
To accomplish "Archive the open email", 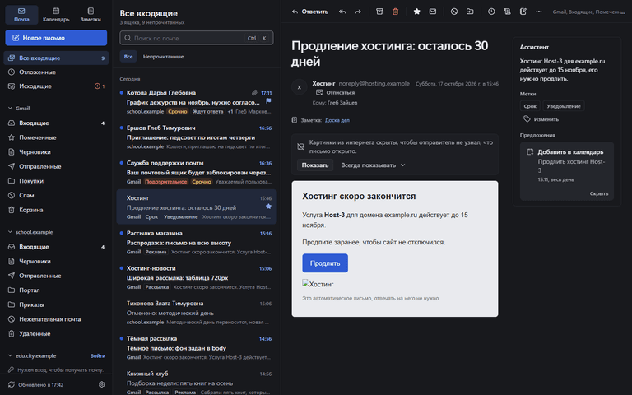I will pyautogui.click(x=379, y=12).
